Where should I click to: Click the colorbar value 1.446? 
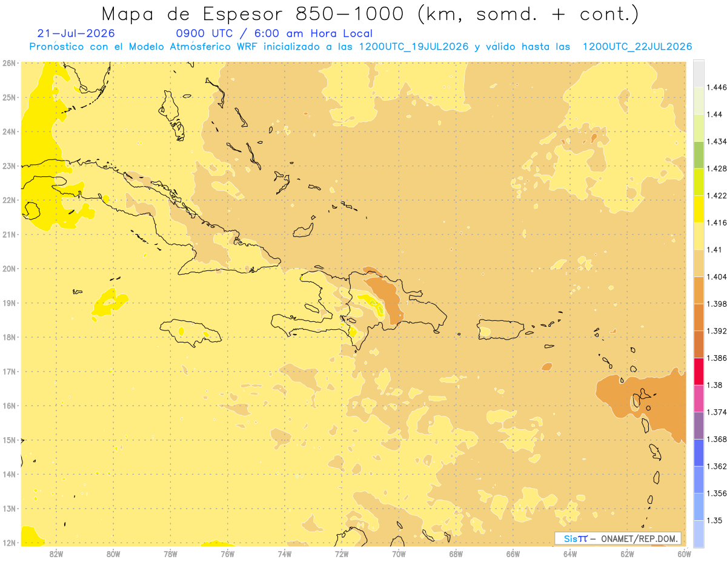pyautogui.click(x=717, y=87)
